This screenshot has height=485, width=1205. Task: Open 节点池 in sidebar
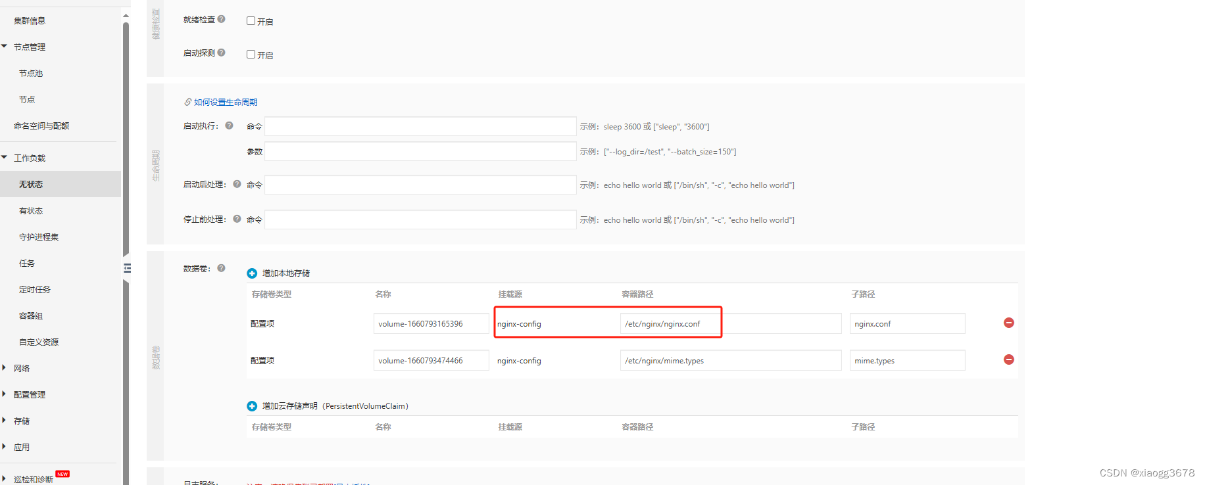coord(31,73)
